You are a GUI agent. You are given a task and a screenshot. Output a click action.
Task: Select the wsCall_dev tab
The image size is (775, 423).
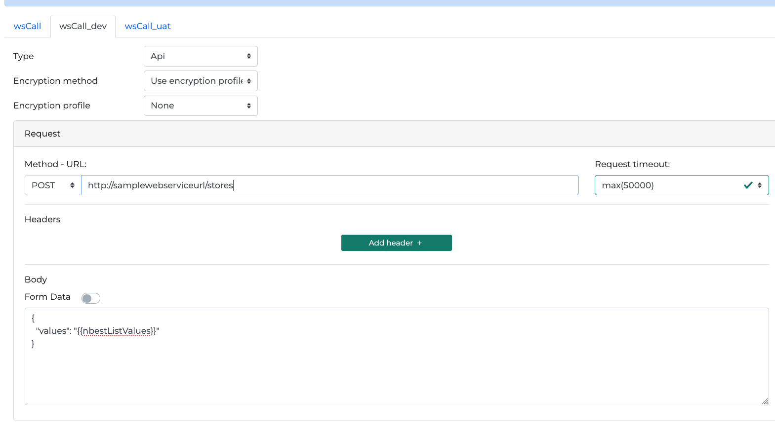click(x=83, y=26)
